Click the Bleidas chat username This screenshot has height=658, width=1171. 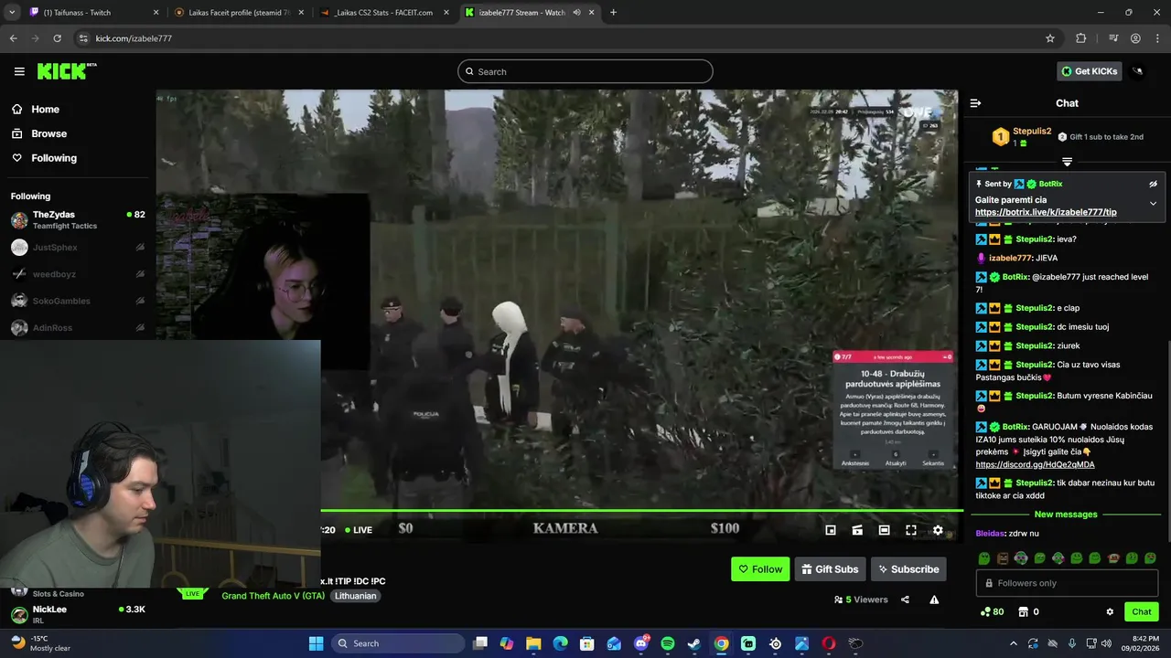click(990, 533)
